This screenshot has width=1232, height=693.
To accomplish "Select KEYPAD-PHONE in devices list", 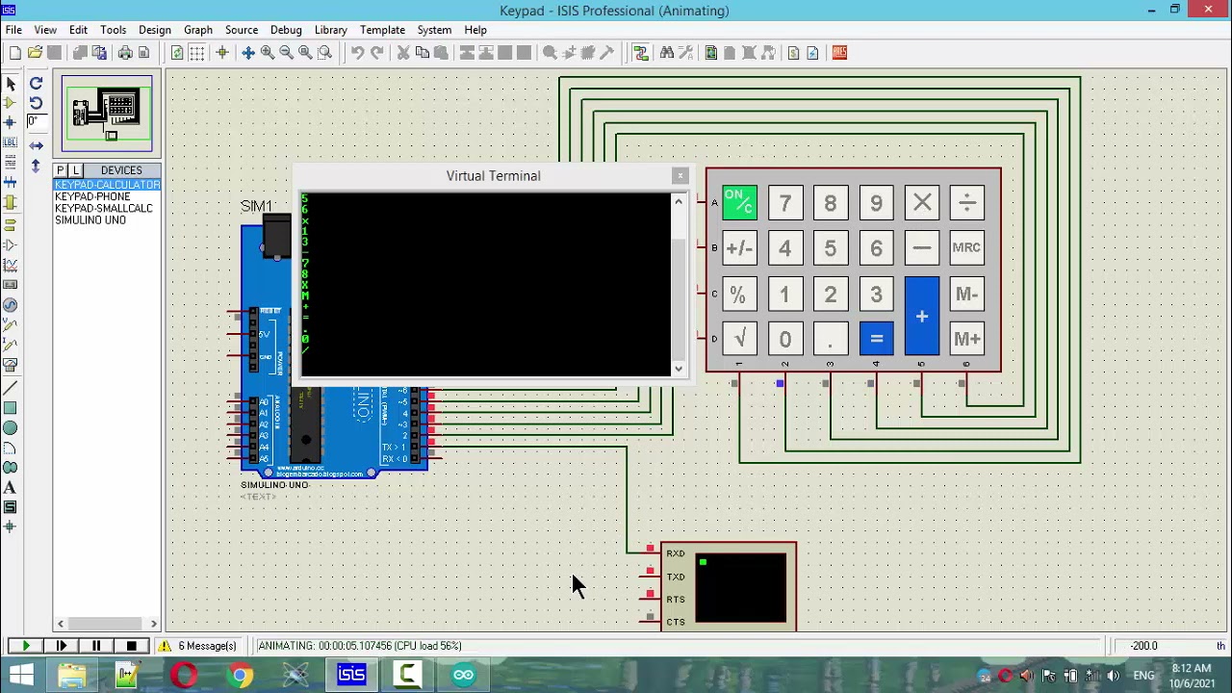I will click(92, 196).
